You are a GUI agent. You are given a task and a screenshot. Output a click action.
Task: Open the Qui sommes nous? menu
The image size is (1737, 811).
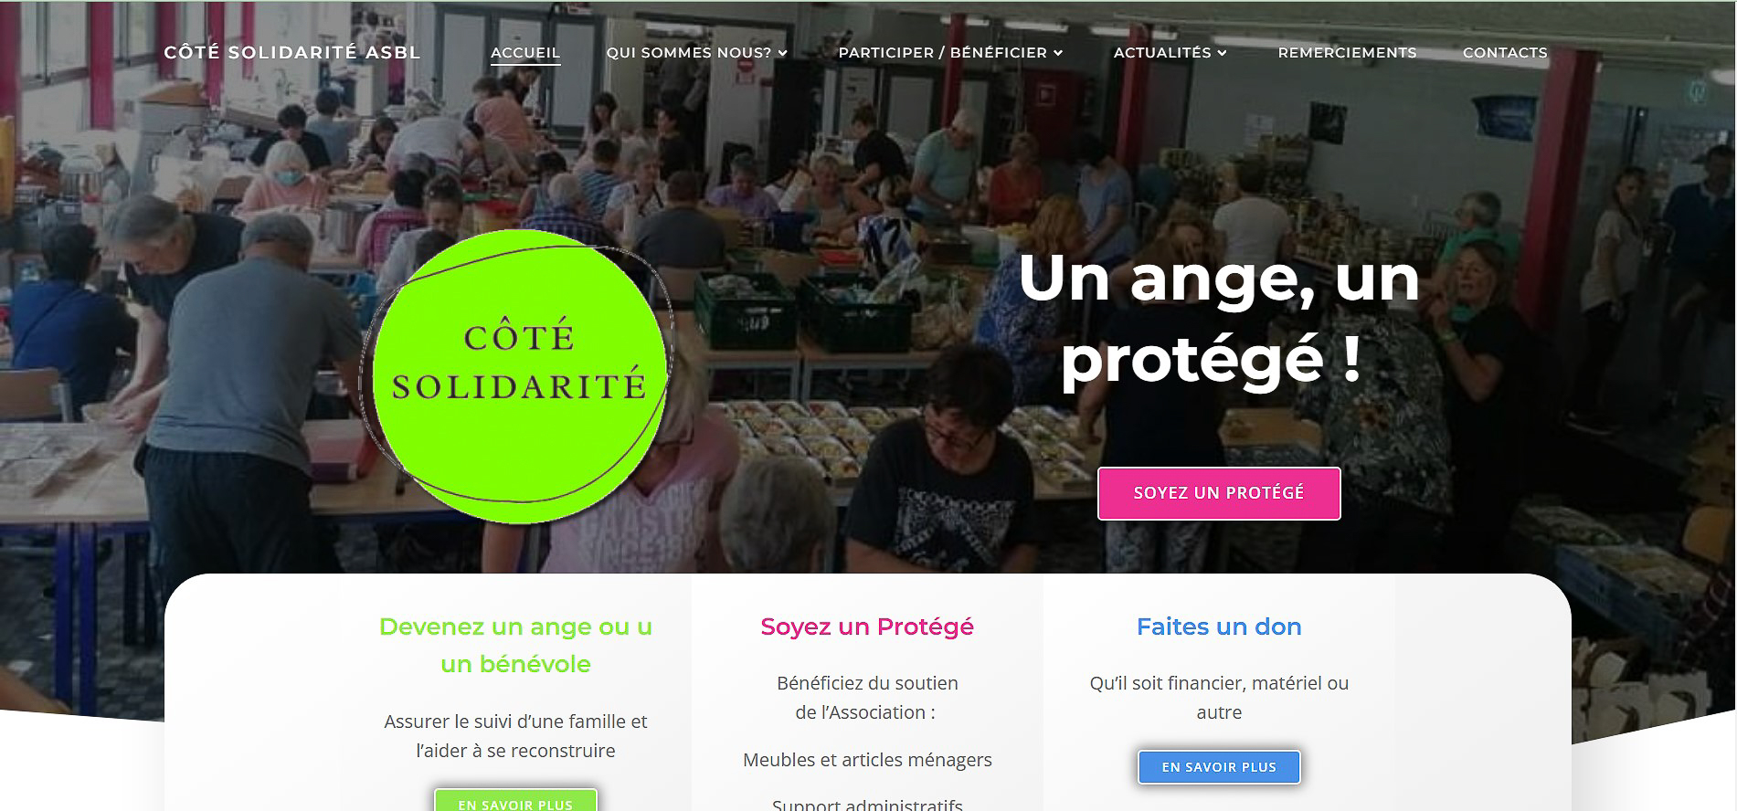click(689, 53)
